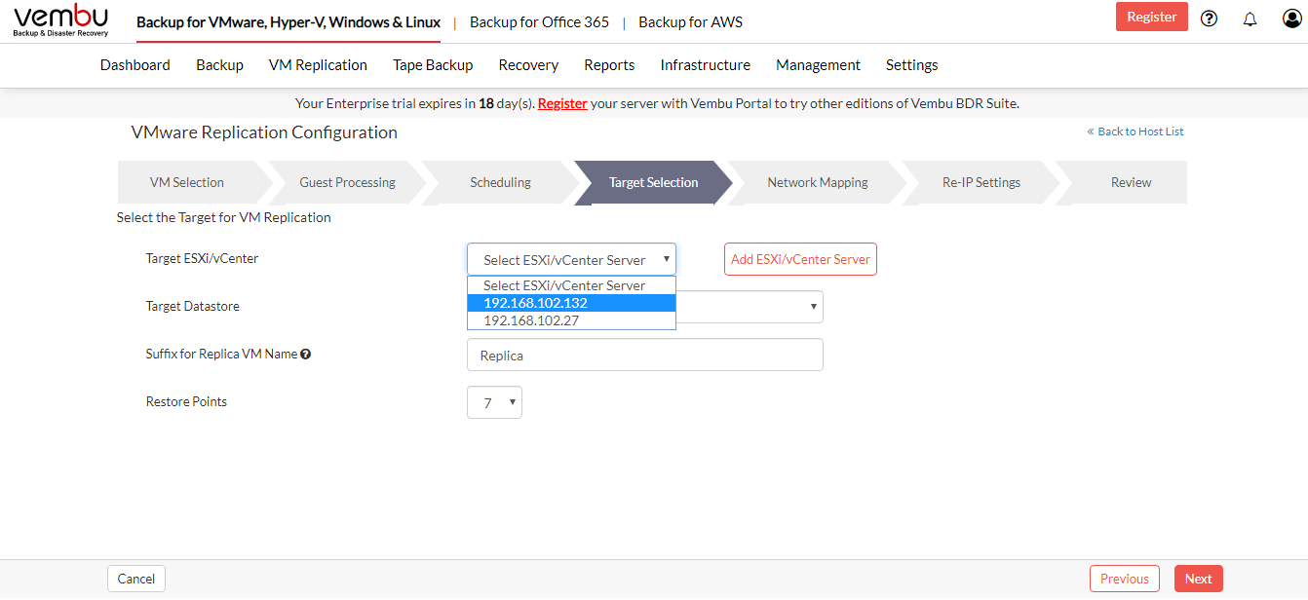Show tooltip for Suffix for Replica VM Name
1308x600 pixels.
coord(306,355)
